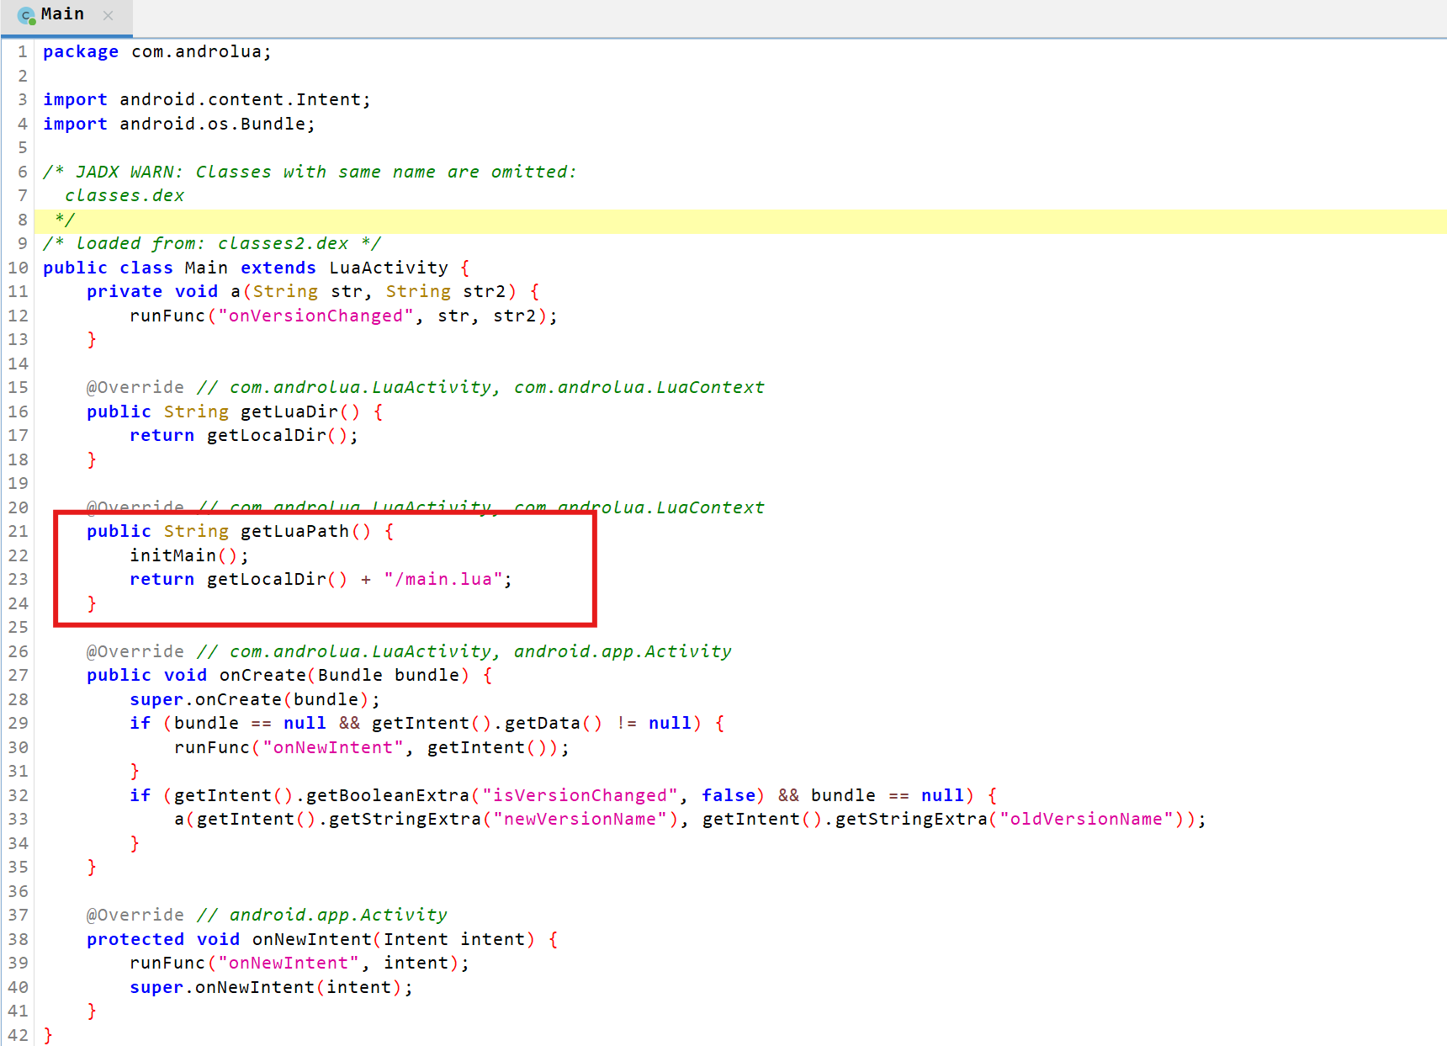Click line number 21 in the gutter
Image resolution: width=1447 pixels, height=1046 pixels.
pyautogui.click(x=19, y=531)
